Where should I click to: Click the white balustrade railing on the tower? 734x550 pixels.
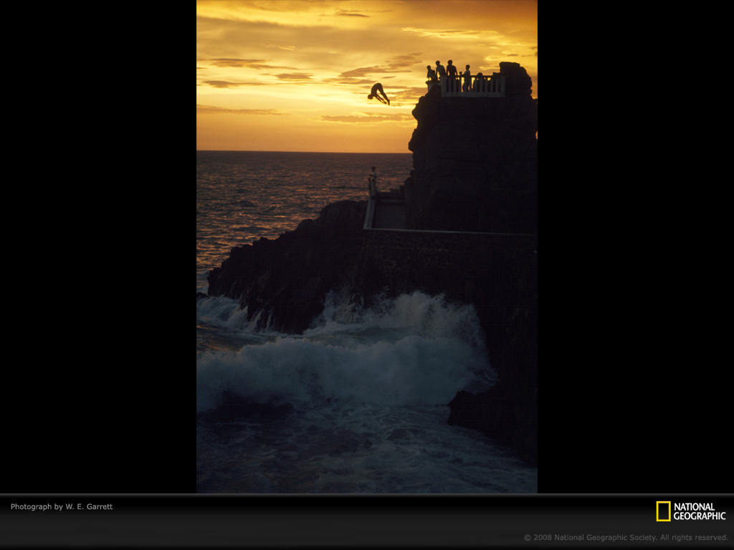[473, 87]
